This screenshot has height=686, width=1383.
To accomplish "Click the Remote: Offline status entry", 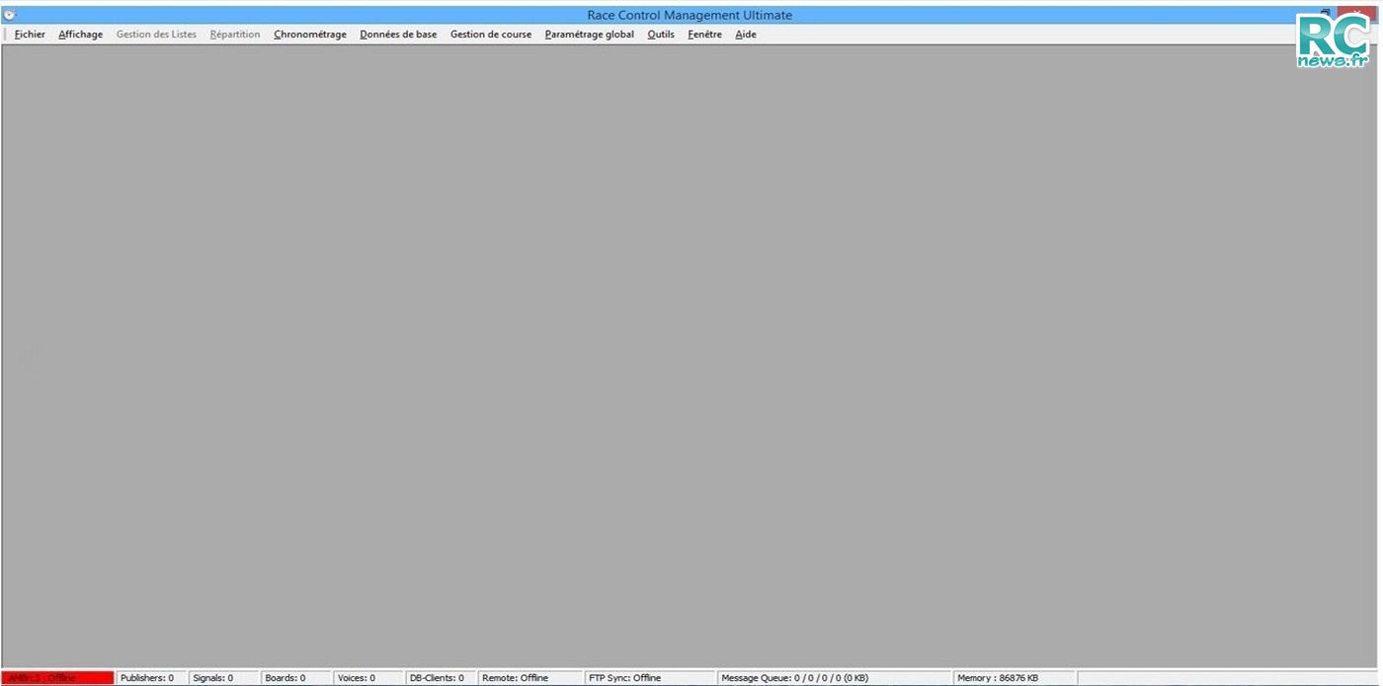I will [530, 678].
